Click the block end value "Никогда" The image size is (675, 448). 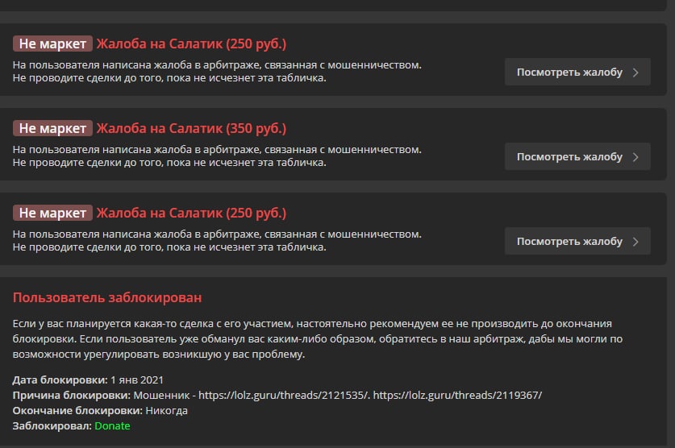166,411
